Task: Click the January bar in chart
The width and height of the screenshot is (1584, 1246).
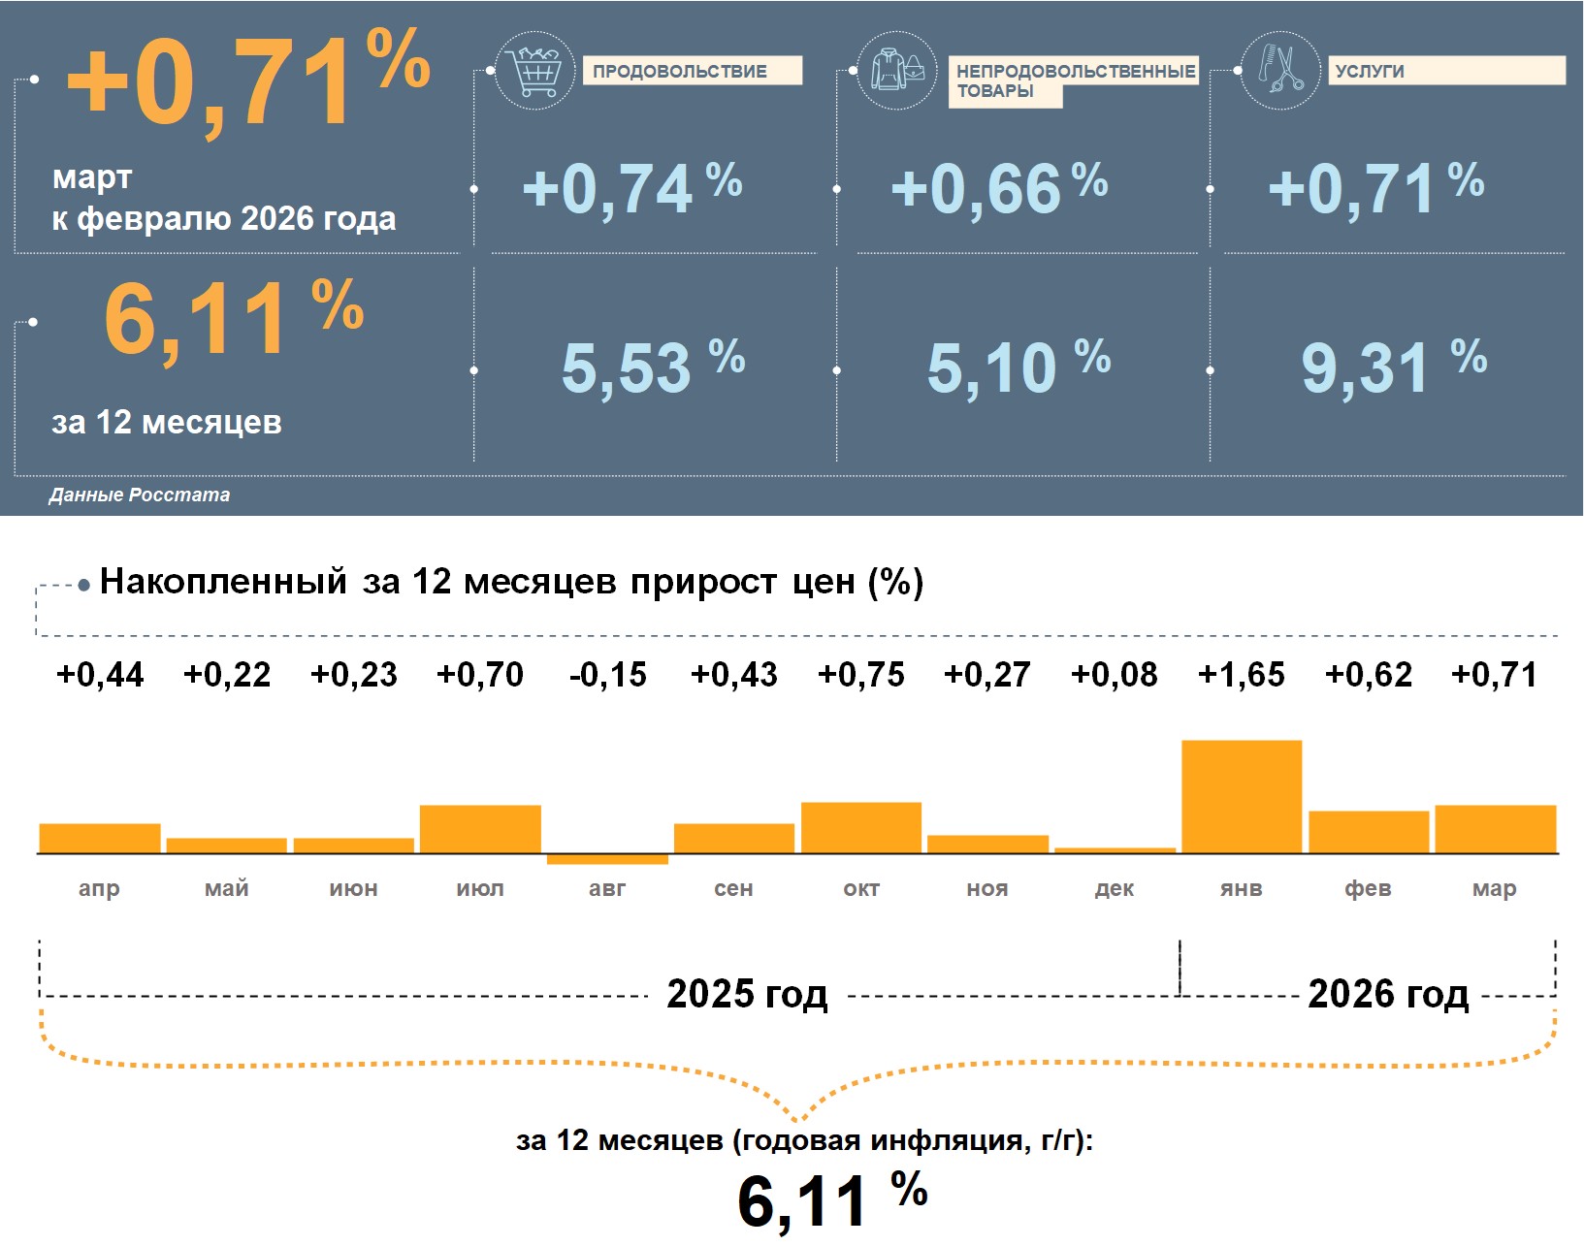Action: [x=1242, y=796]
